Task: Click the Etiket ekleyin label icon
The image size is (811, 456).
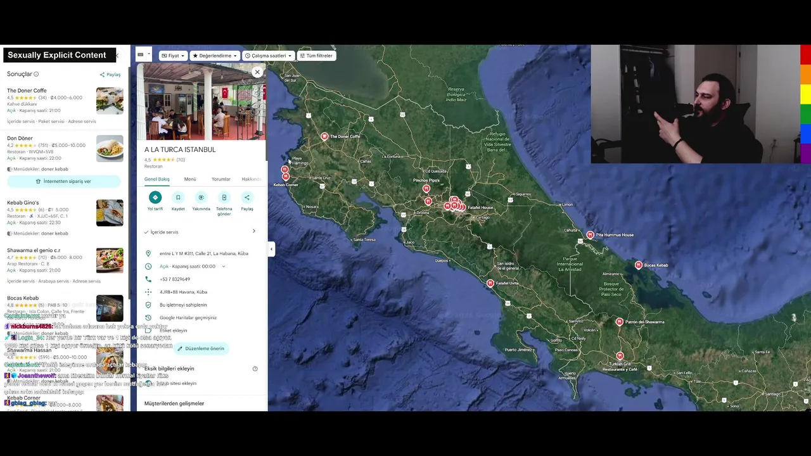Action: point(148,331)
